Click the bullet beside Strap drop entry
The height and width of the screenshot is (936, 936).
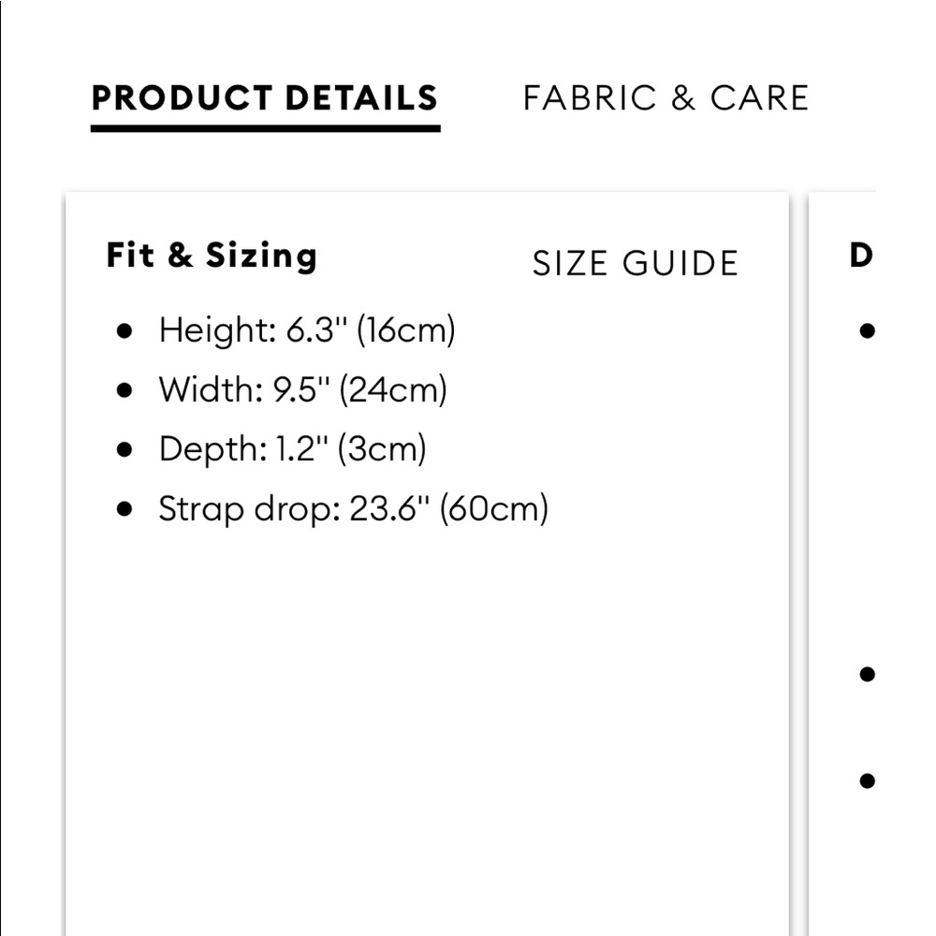pos(124,510)
